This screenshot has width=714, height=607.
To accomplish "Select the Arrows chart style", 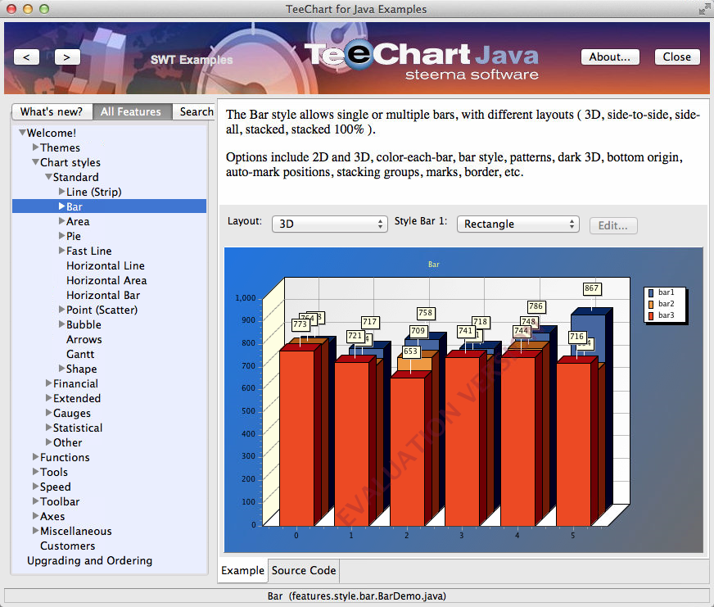I will click(84, 339).
